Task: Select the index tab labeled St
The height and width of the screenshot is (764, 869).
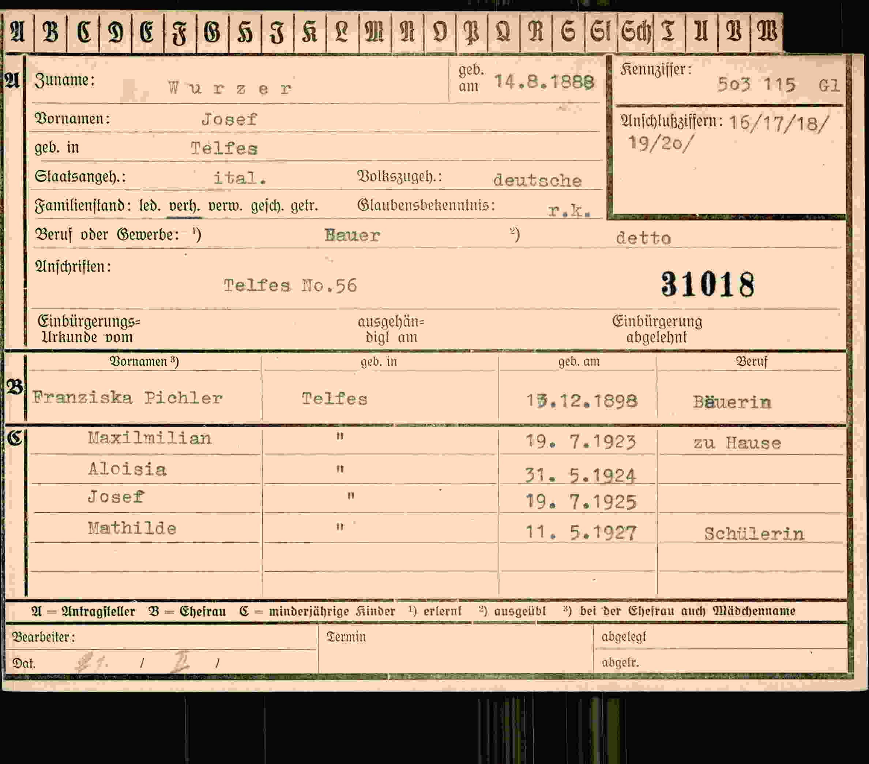Action: tap(601, 32)
